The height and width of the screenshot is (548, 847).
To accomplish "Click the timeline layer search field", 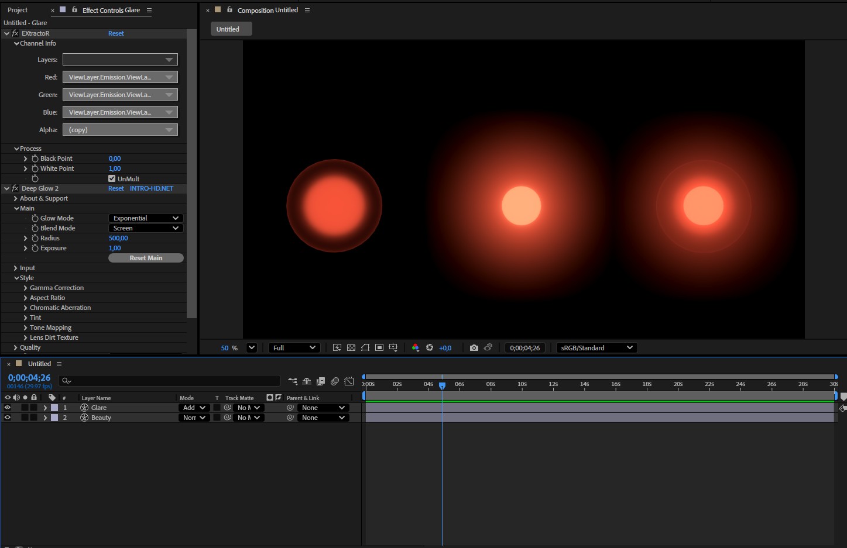I will pyautogui.click(x=169, y=381).
